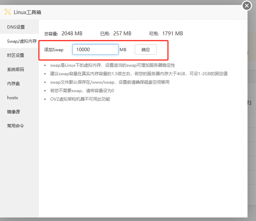Click the Linux工具箱 dialog title

coord(28,12)
